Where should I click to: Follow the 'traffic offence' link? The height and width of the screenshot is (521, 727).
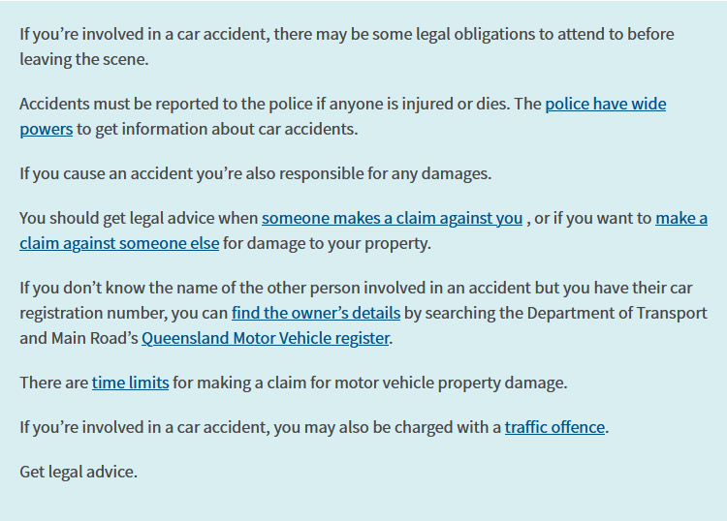(x=554, y=427)
